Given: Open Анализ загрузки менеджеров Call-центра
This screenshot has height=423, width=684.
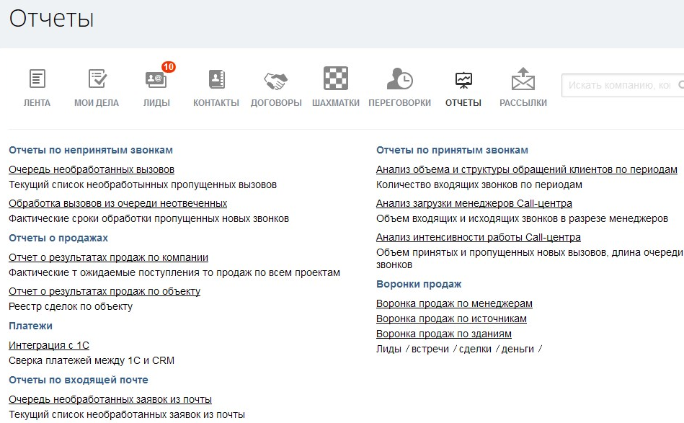Looking at the screenshot, I should 474,204.
